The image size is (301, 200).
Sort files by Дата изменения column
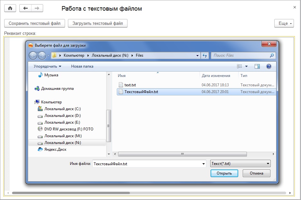click(x=216, y=76)
